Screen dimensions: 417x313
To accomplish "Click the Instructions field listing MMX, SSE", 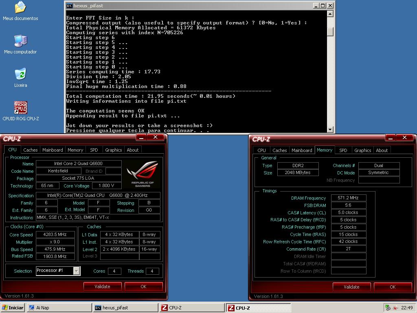I will tap(98, 218).
